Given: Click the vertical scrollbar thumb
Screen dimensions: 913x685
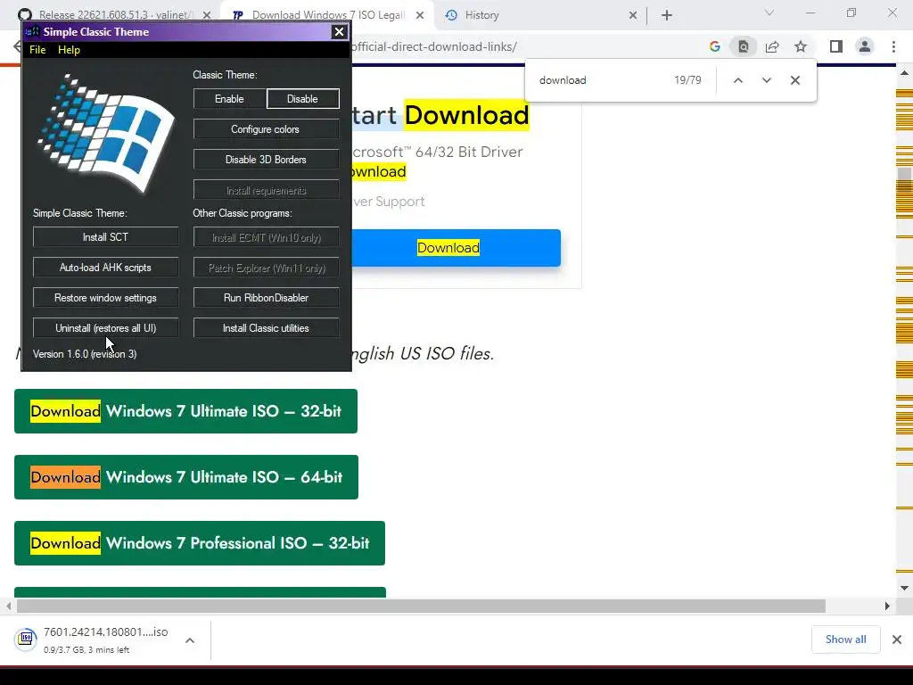Looking at the screenshot, I should click(x=904, y=178).
